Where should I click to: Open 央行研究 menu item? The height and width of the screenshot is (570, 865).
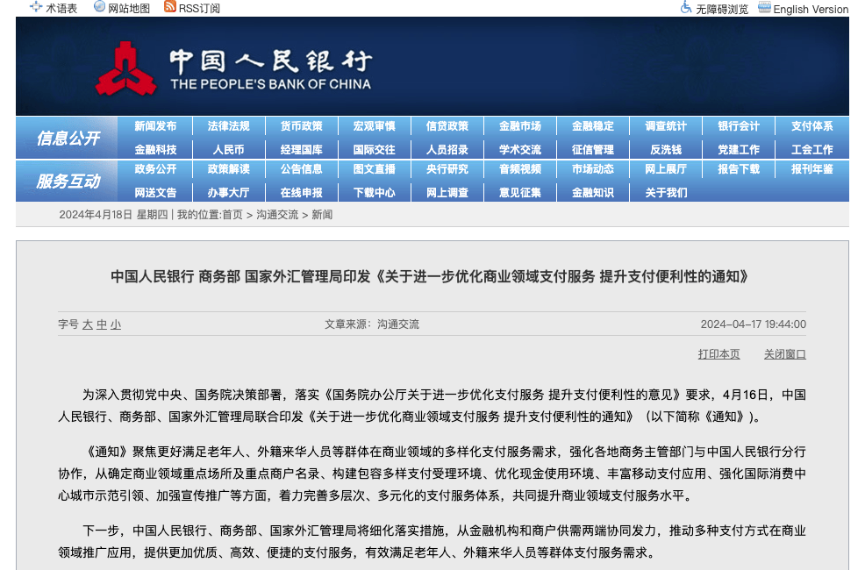point(447,169)
